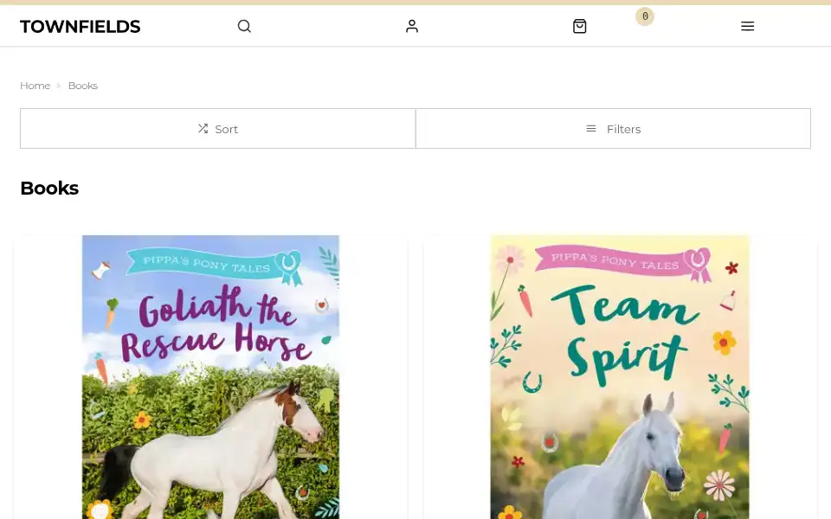The image size is (831, 519).
Task: Open the Sort options
Action: (218, 129)
